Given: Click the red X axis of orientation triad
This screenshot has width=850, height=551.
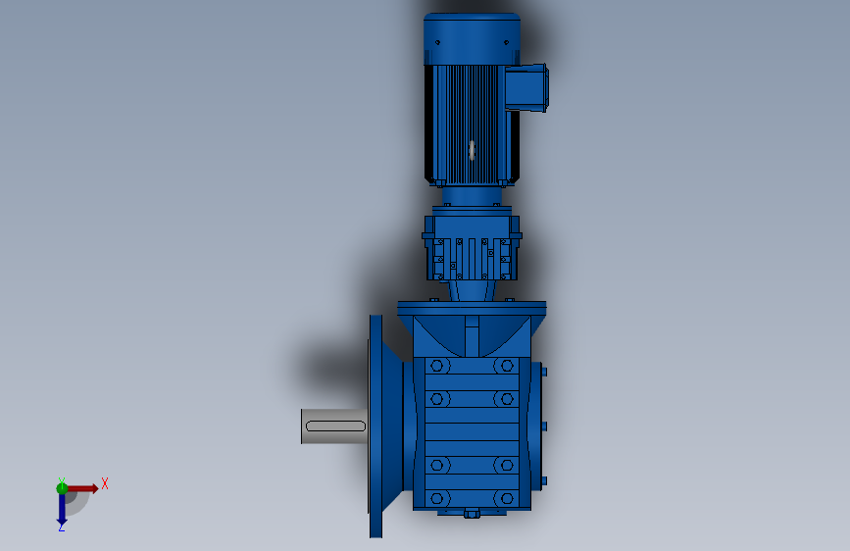Looking at the screenshot, I should (82, 488).
